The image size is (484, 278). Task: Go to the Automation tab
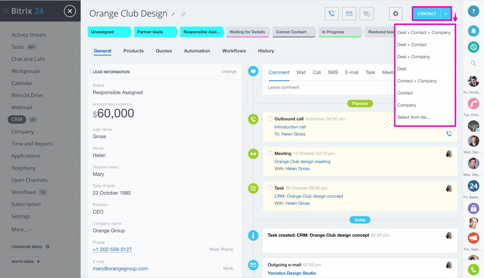point(197,51)
